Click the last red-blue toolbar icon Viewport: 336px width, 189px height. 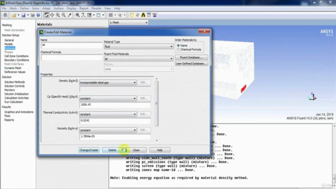[x=154, y=15]
